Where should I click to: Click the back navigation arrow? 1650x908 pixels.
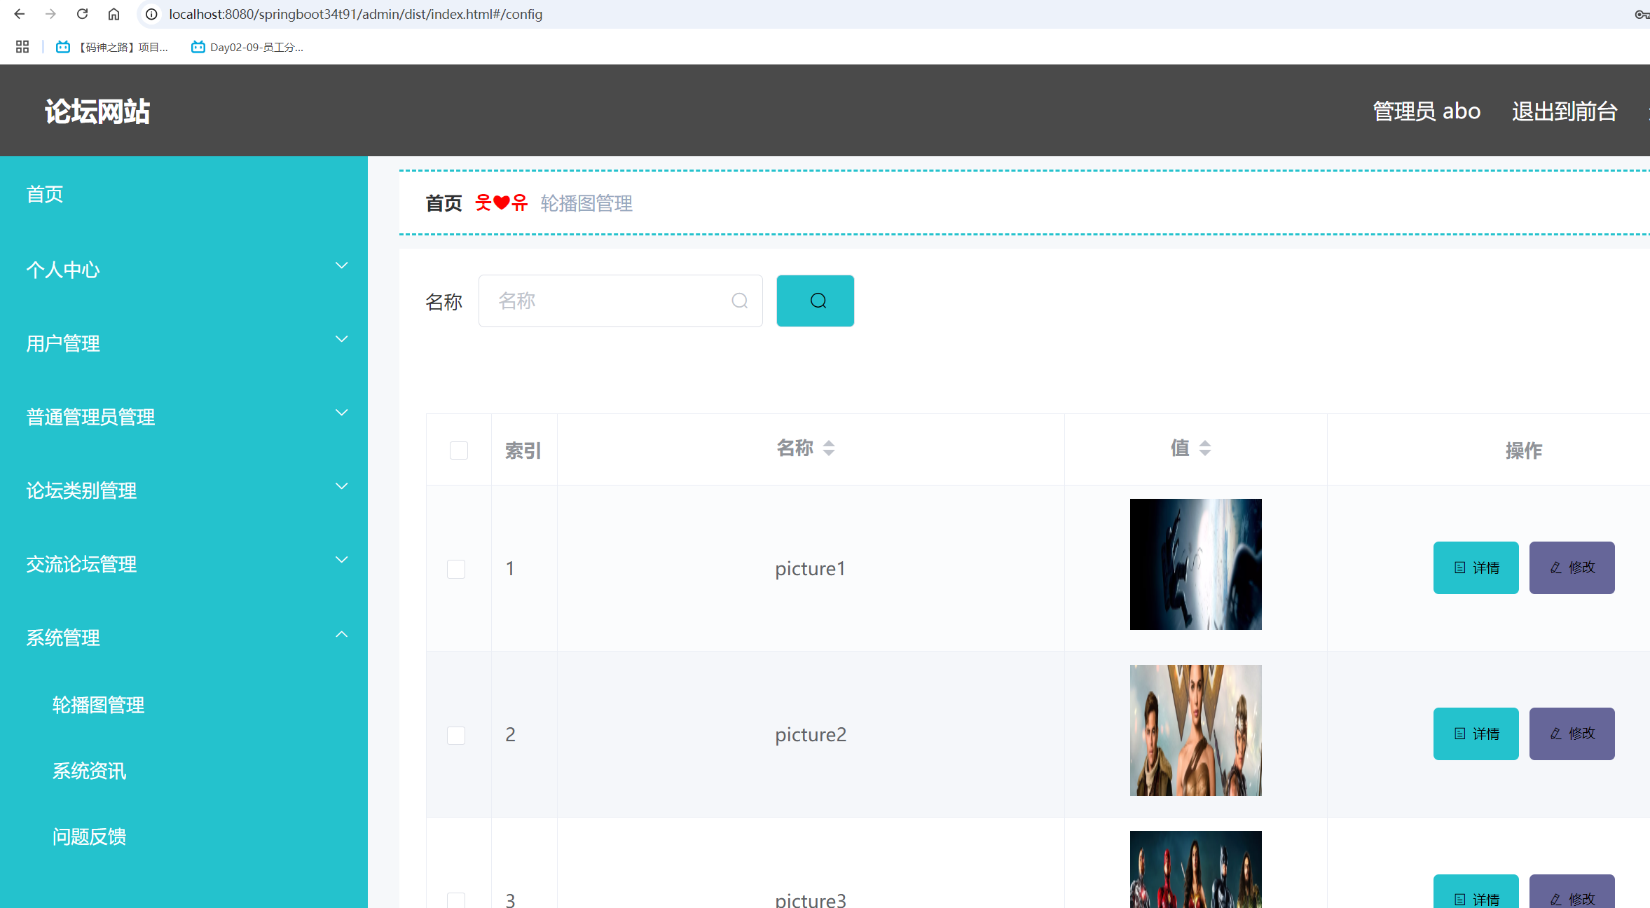tap(19, 13)
